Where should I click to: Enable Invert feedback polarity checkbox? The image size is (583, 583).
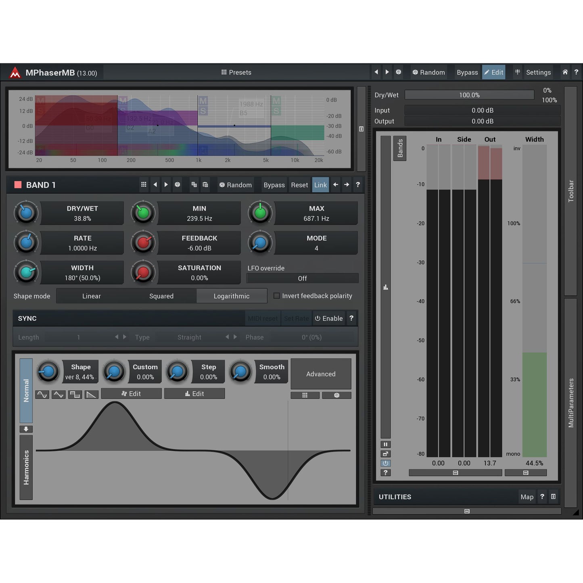277,296
